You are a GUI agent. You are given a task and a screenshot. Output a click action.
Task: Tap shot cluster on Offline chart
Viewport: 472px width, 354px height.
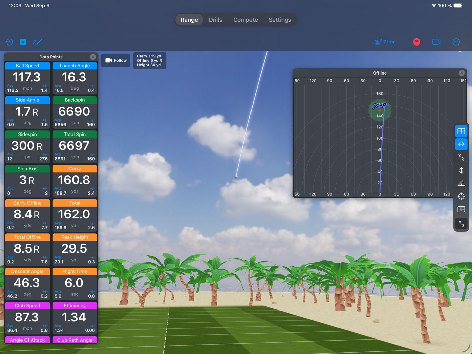(x=380, y=106)
